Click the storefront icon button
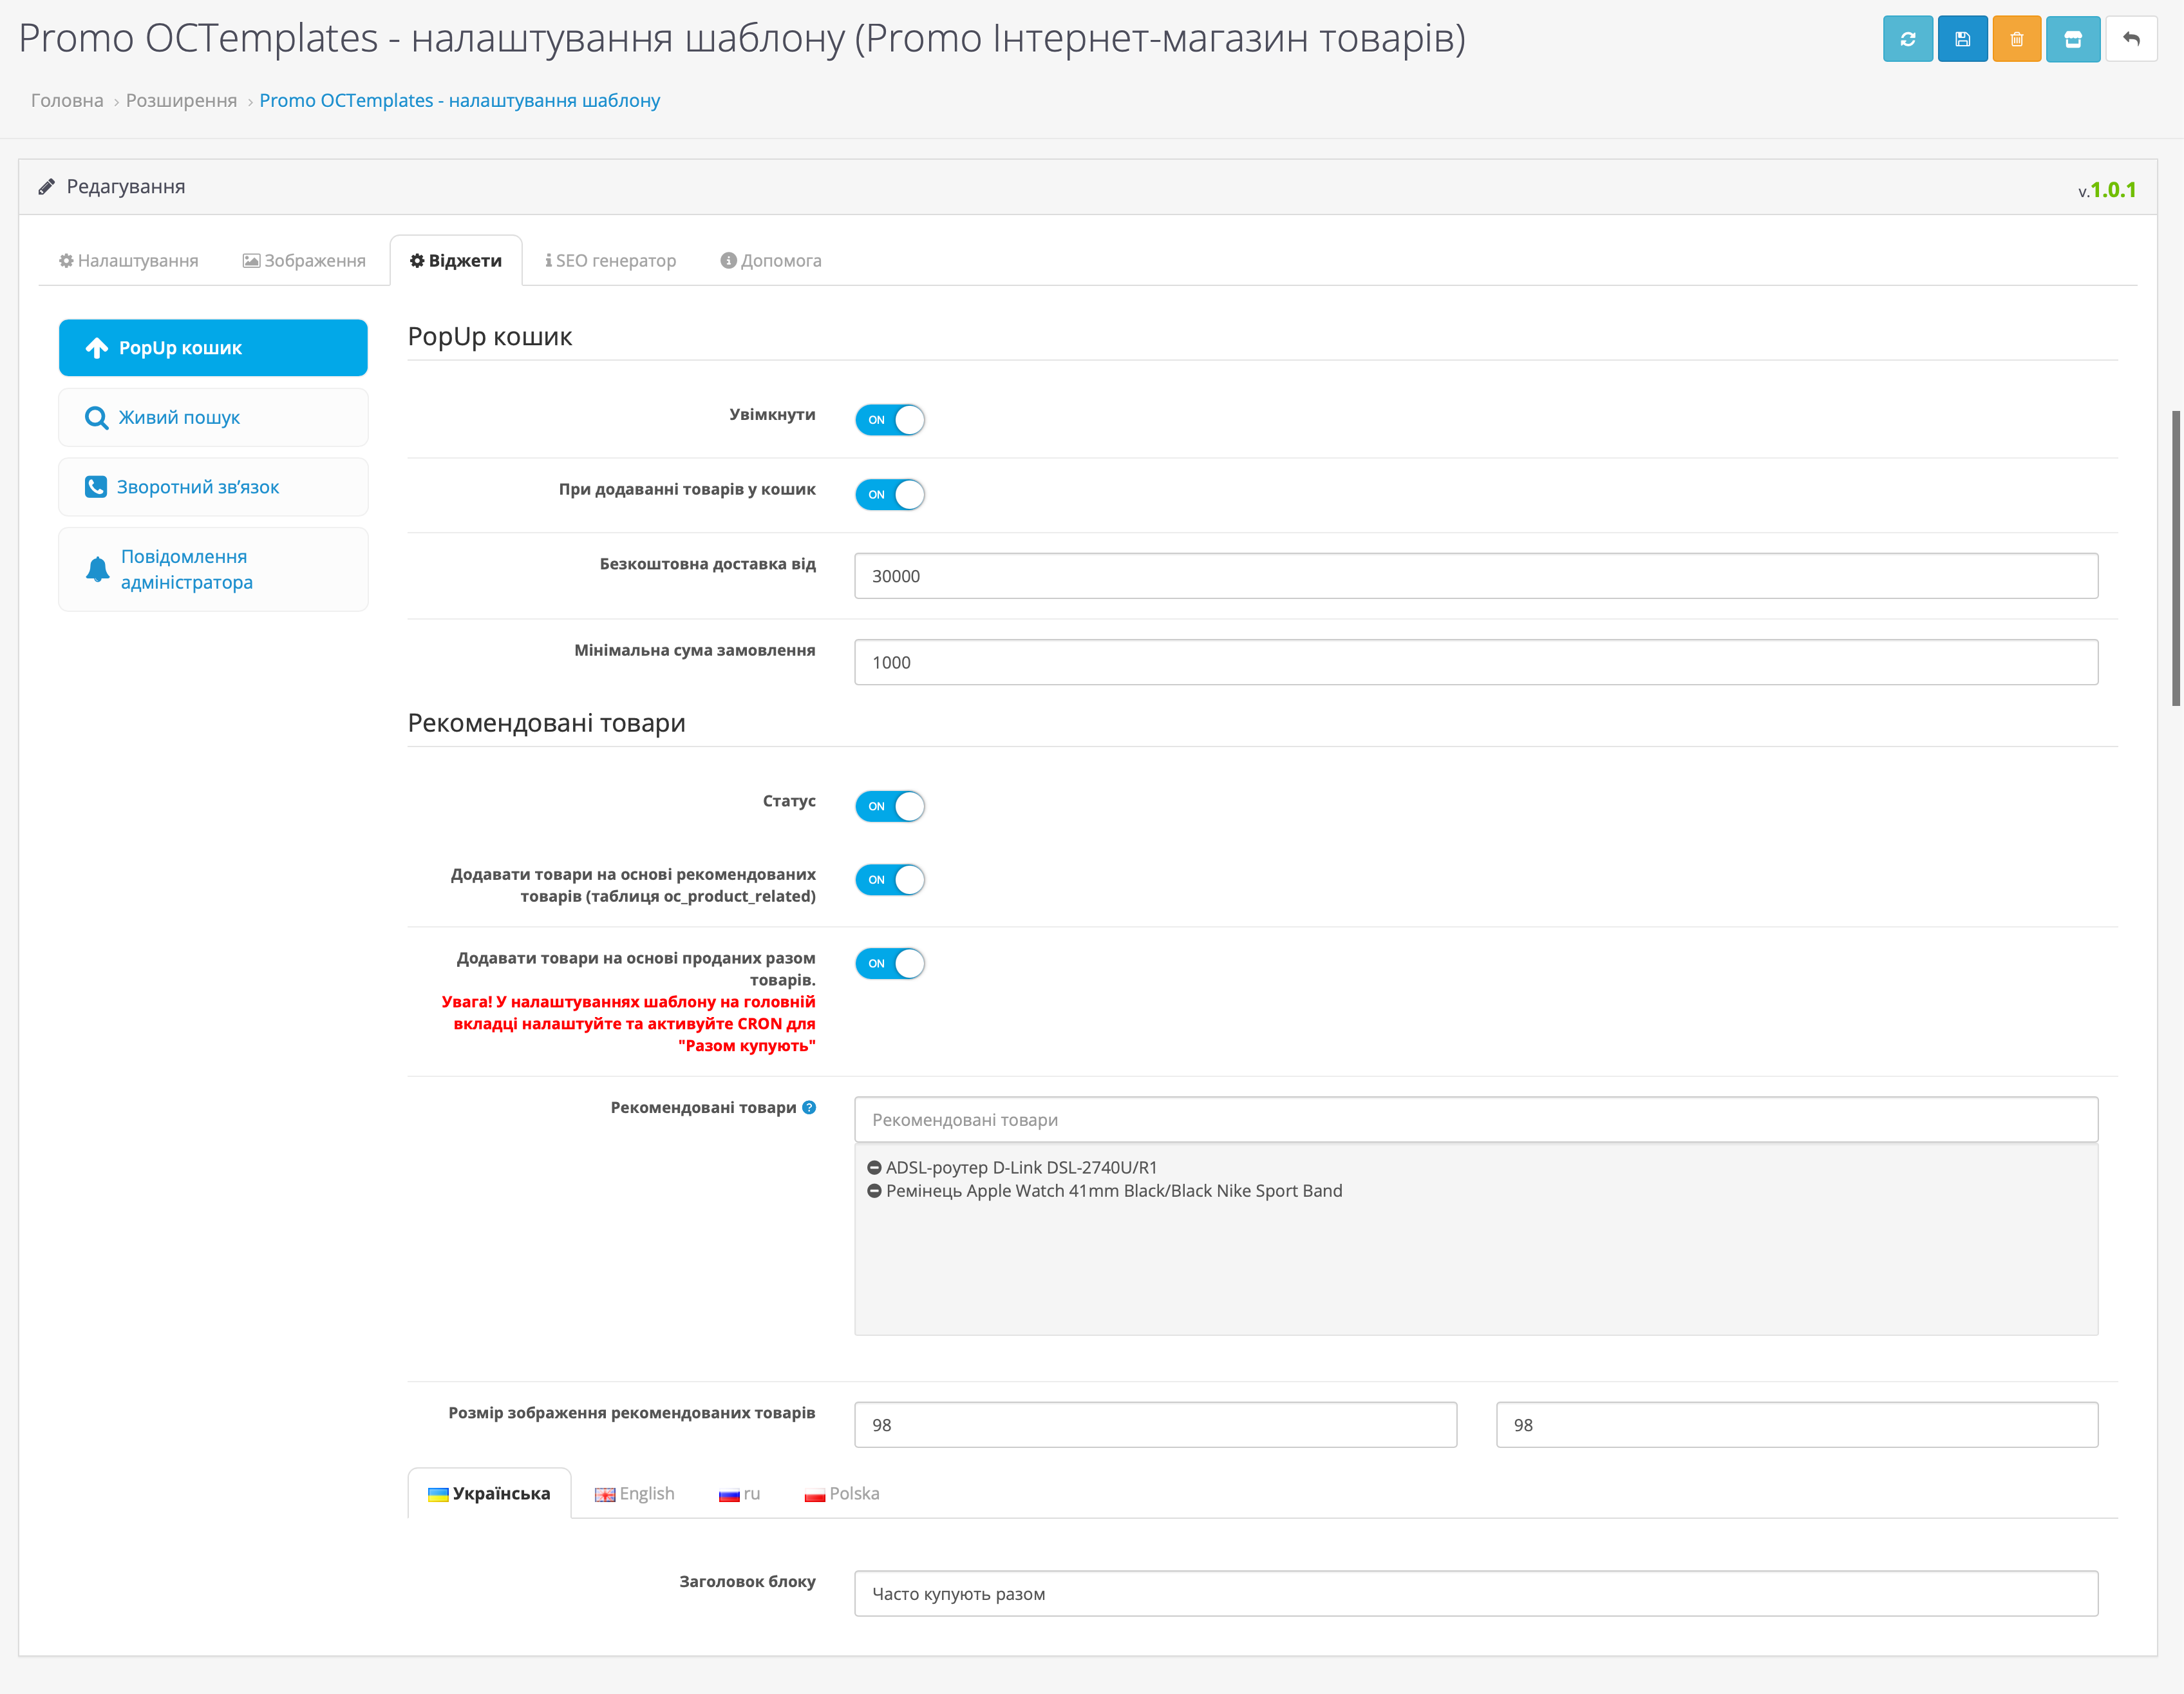Image resolution: width=2184 pixels, height=1694 pixels. (2072, 39)
